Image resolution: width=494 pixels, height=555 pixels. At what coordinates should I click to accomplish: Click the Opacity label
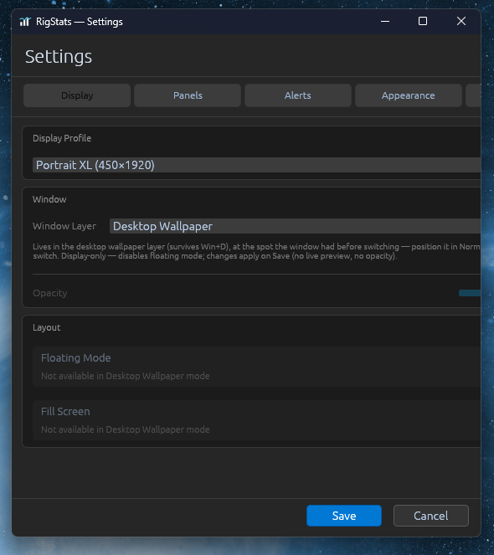49,293
